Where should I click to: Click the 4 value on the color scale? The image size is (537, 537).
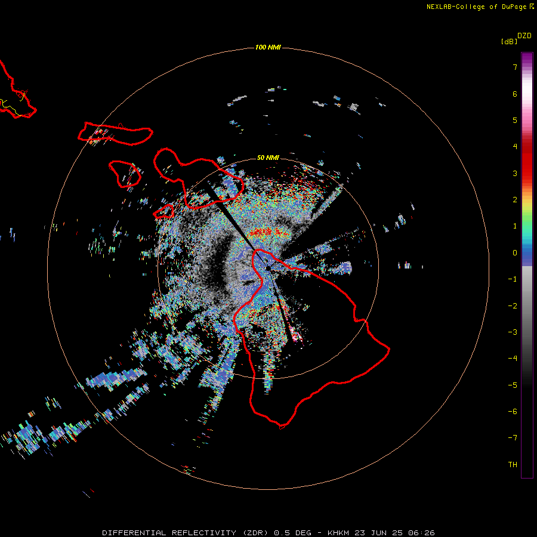[x=515, y=147]
